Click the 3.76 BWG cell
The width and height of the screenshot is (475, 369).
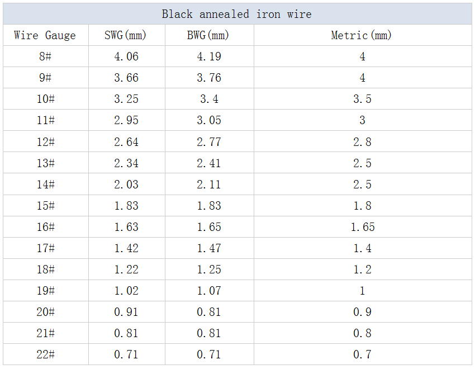209,78
